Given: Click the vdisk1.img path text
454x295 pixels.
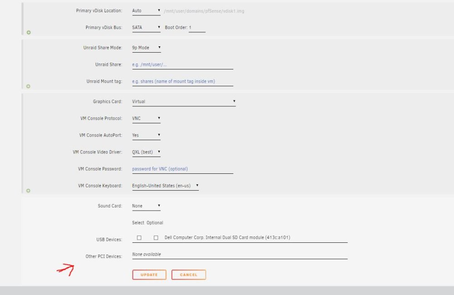Looking at the screenshot, I should point(204,11).
